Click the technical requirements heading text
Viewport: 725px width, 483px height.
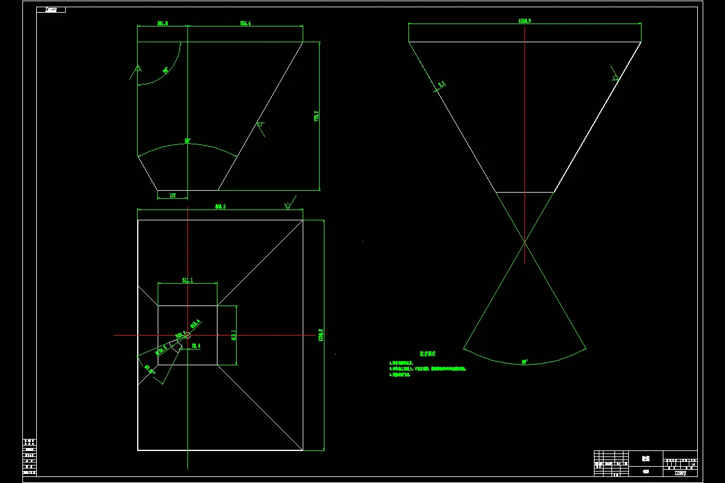pos(428,354)
